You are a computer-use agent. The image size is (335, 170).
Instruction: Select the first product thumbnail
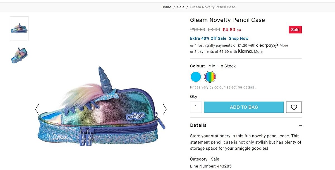point(19,29)
